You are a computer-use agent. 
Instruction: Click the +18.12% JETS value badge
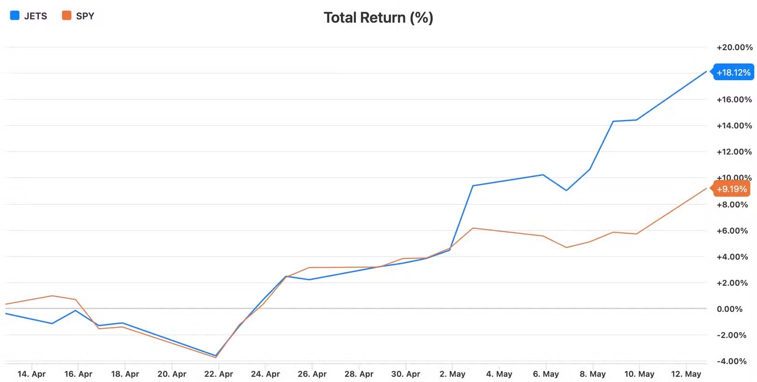(x=733, y=72)
